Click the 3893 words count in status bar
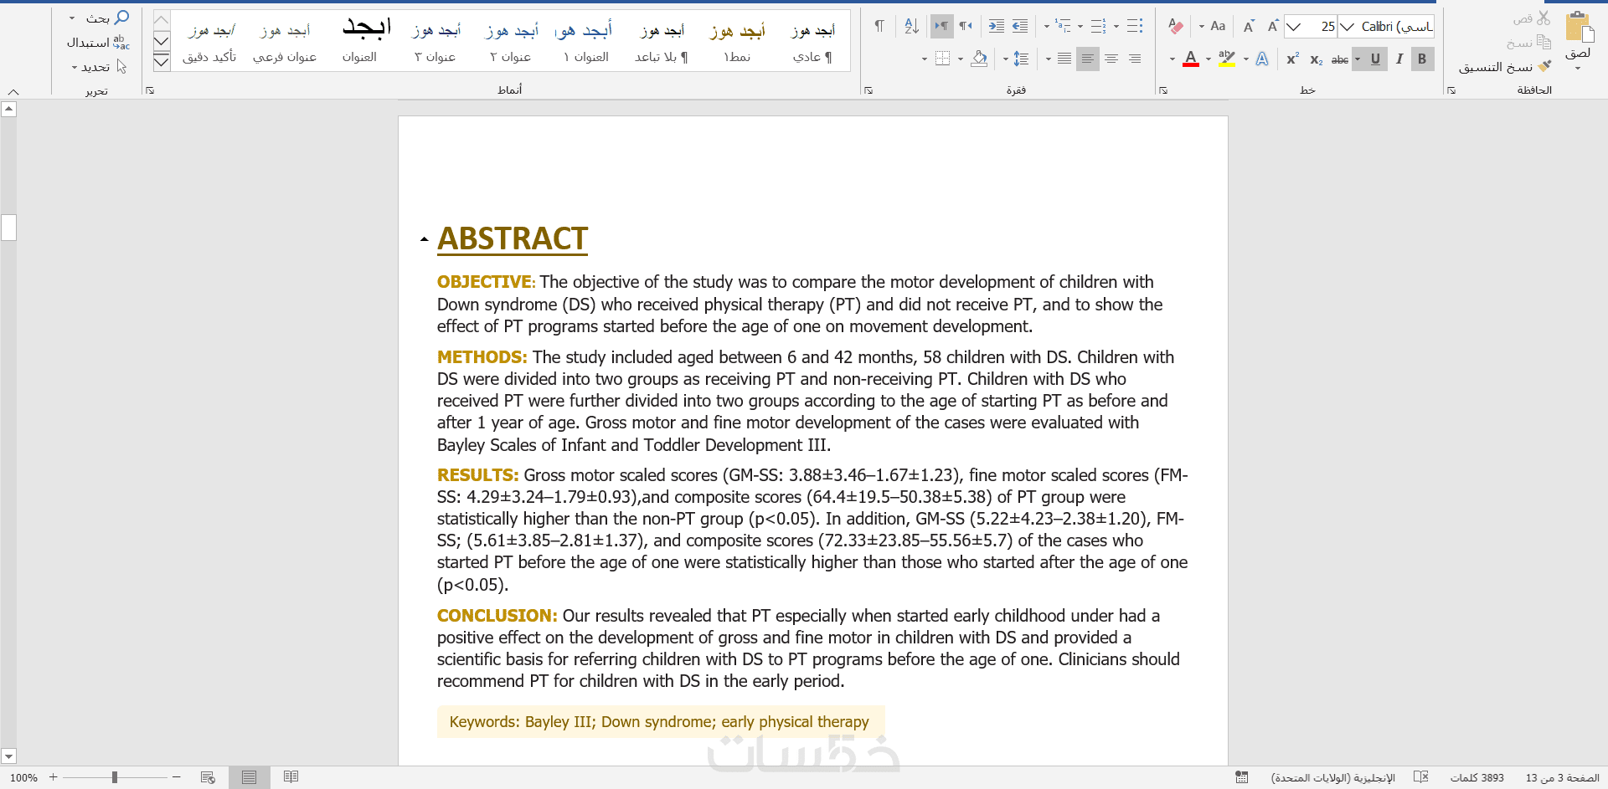The image size is (1608, 789). (x=1477, y=778)
